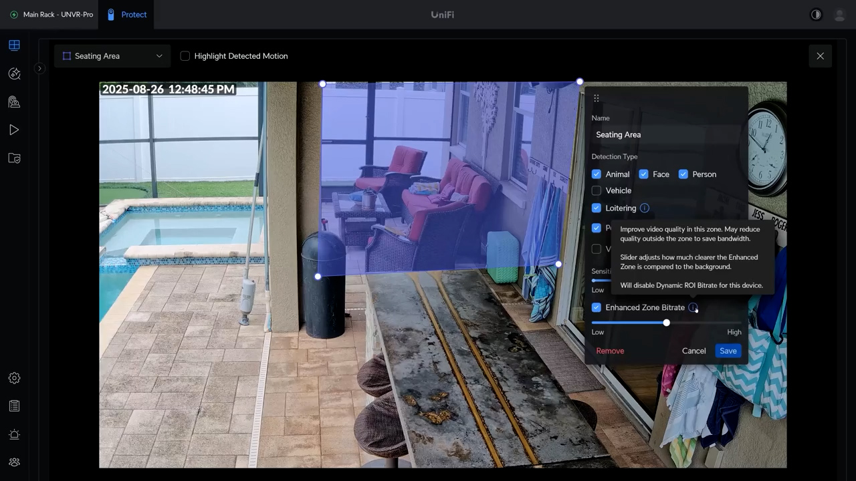Image resolution: width=856 pixels, height=481 pixels.
Task: Click the playback icon in left sidebar
Action: [x=14, y=130]
